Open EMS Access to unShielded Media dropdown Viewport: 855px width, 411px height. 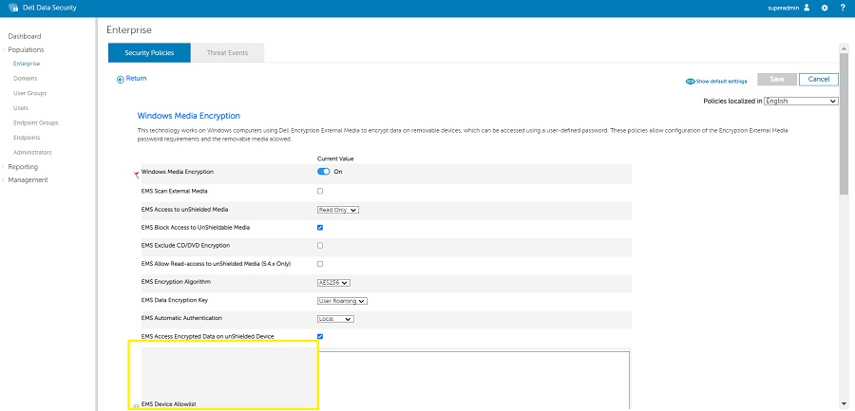pyautogui.click(x=338, y=210)
